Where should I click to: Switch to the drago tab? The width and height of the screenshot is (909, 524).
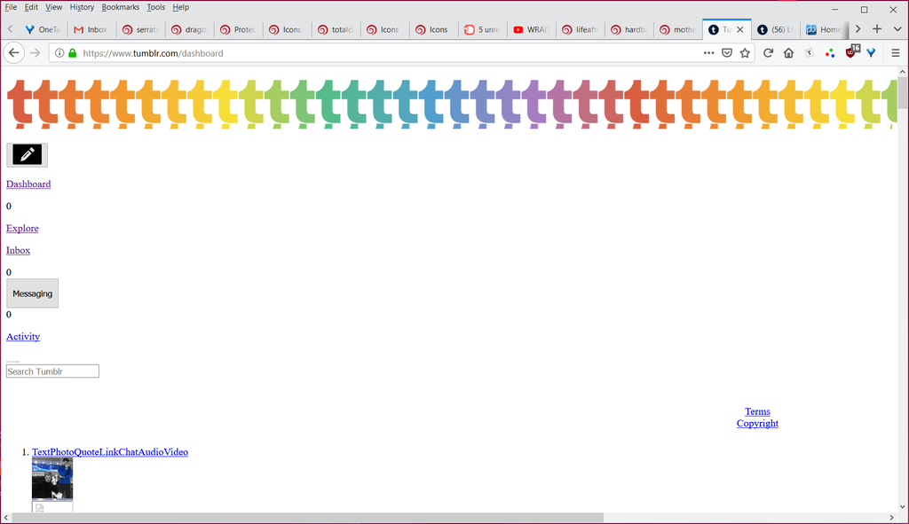pos(189,29)
